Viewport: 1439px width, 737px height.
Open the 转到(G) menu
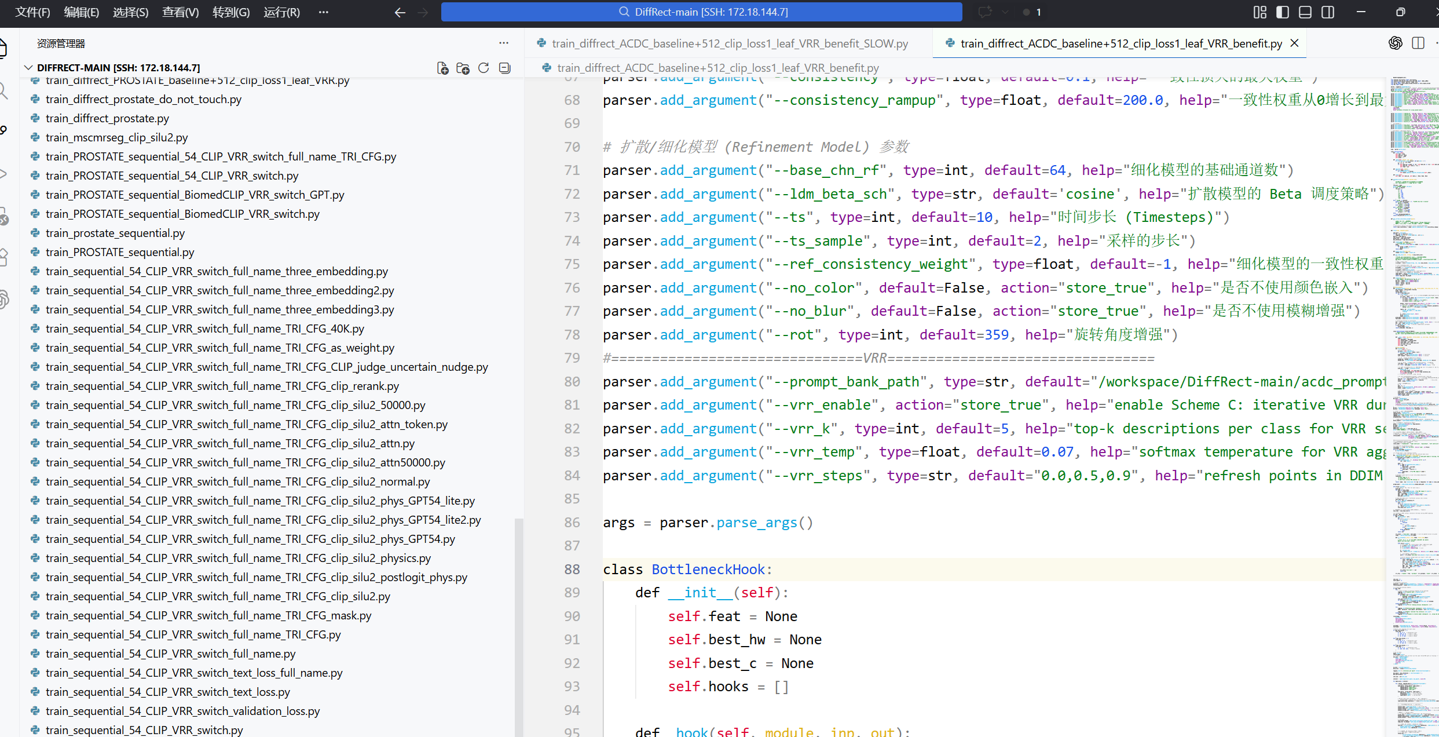[231, 12]
